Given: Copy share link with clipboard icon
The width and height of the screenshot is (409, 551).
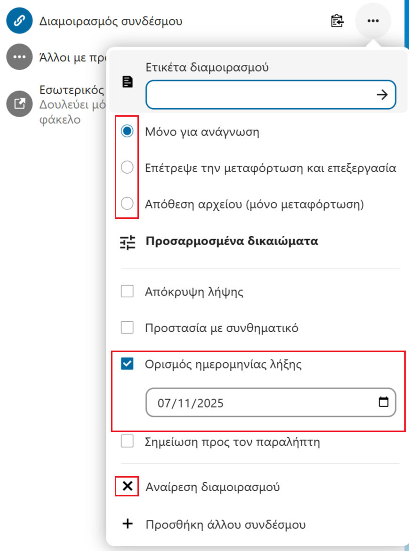Looking at the screenshot, I should [x=337, y=21].
